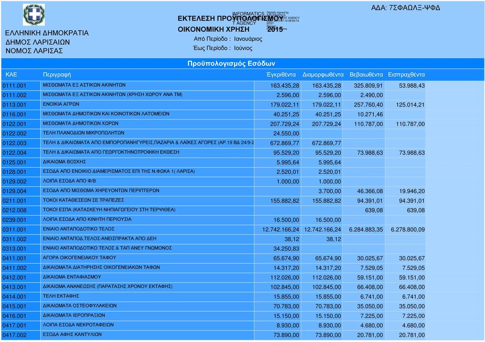Click the Εισπραχθέντα column header

click(x=406, y=75)
